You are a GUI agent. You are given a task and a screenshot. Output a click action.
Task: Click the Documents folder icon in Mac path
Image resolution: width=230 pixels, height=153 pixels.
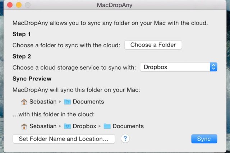click(x=67, y=102)
